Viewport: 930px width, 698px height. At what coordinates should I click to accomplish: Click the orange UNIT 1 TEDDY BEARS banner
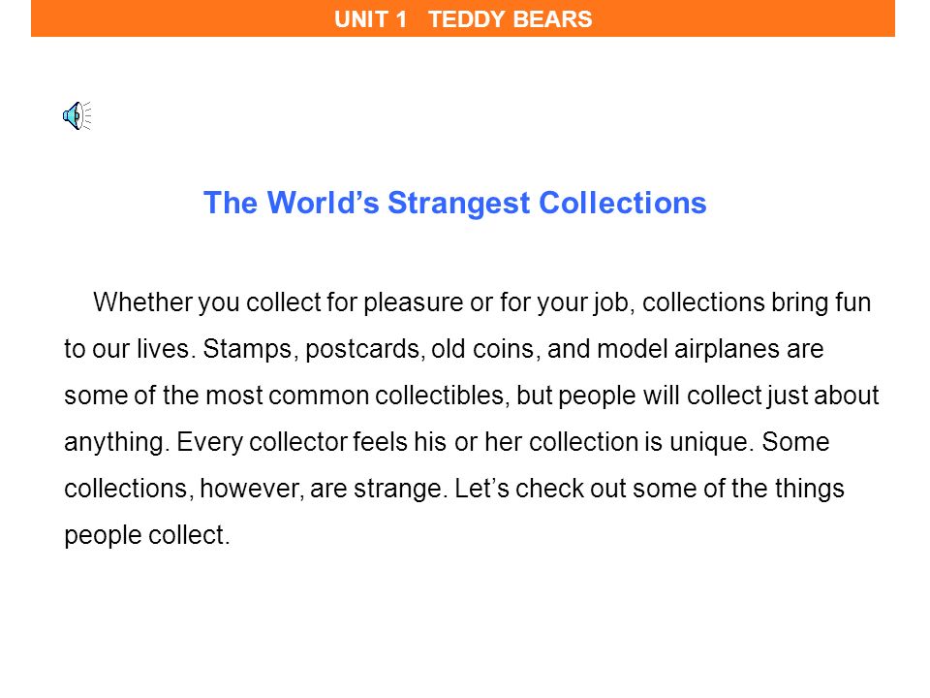coord(463,18)
